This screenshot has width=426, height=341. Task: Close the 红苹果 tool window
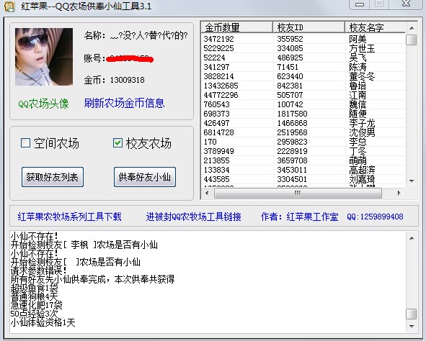point(406,4)
